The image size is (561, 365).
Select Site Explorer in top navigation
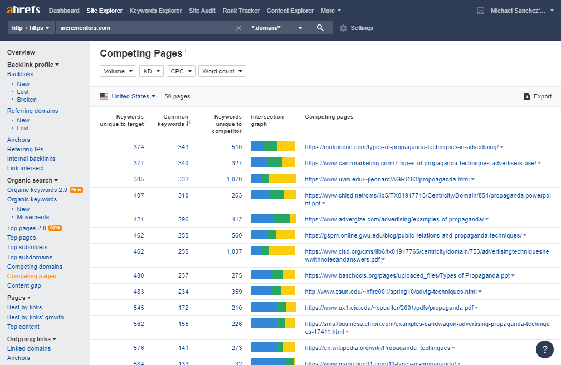(105, 11)
